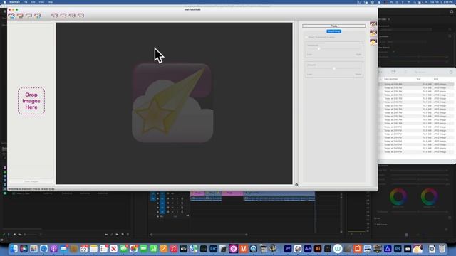Open Launchpad from the Dock
Screen dimensions: 456x256
coord(33,249)
